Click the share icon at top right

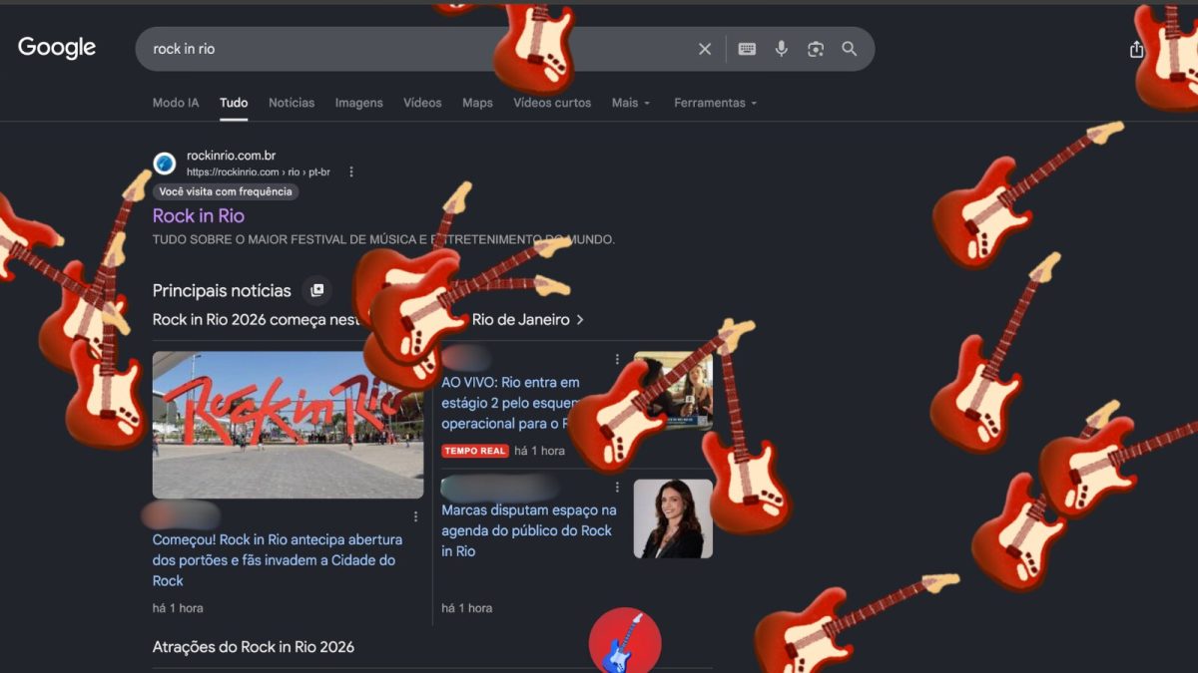(x=1136, y=49)
